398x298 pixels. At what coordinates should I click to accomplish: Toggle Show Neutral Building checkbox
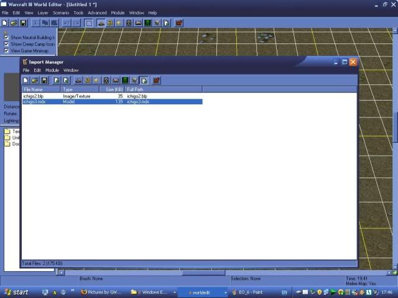(x=6, y=37)
